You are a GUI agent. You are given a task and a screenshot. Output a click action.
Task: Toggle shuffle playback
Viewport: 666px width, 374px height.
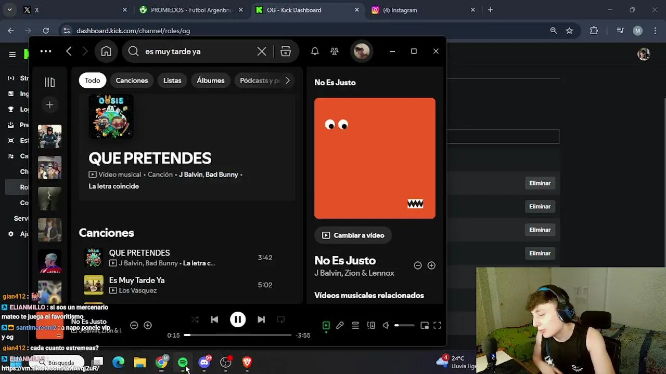point(195,319)
